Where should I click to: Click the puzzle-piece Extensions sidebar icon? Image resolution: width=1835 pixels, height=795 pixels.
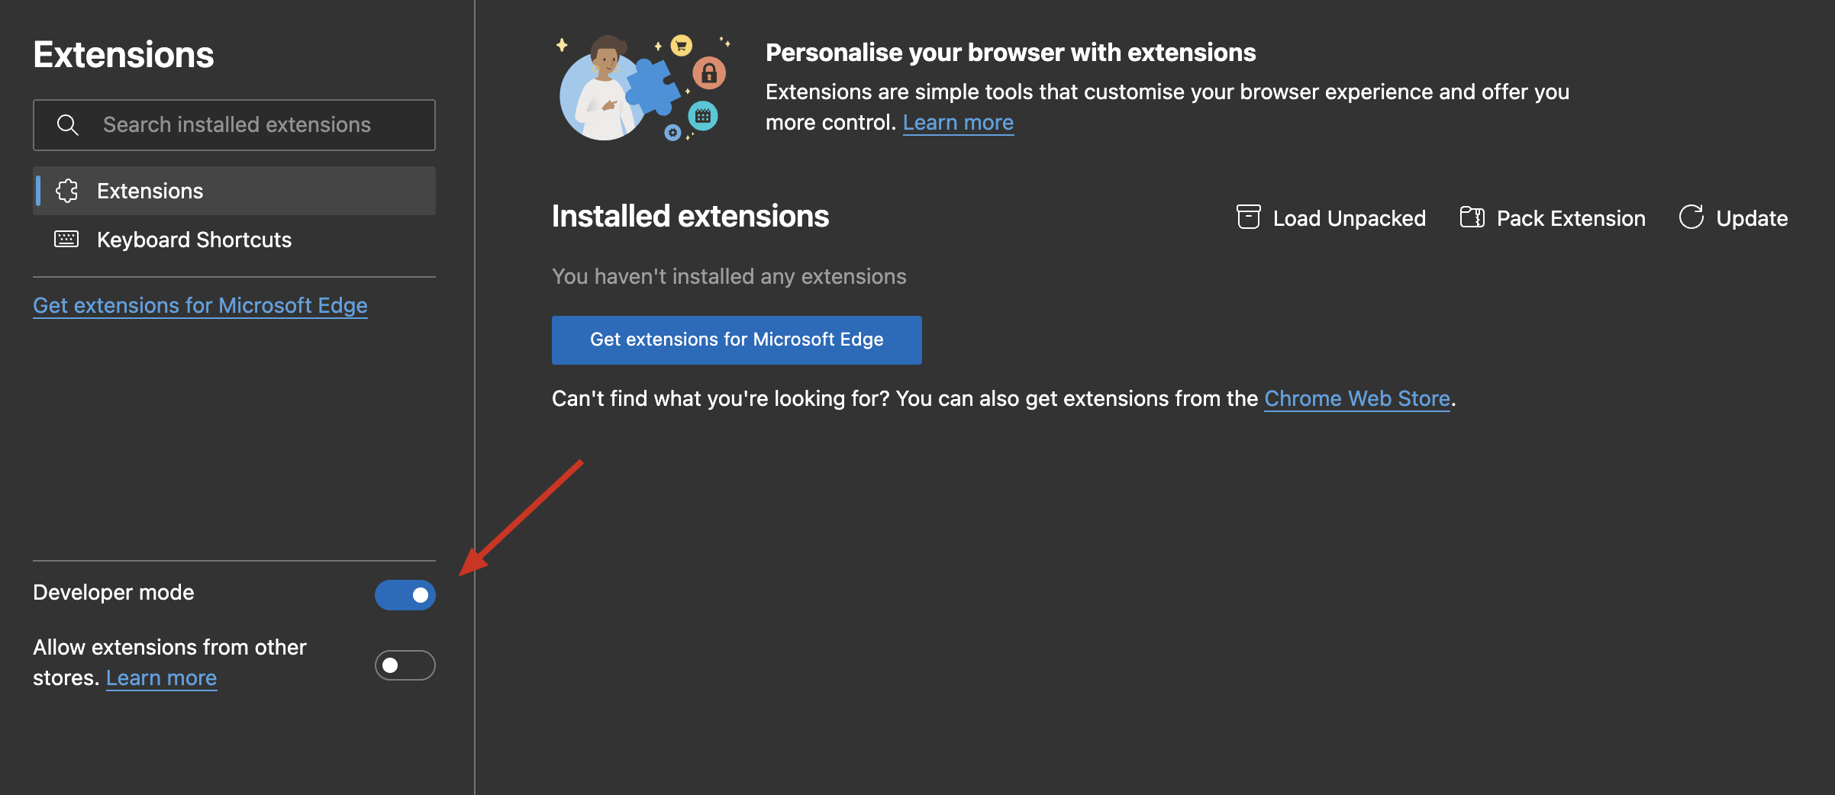click(x=67, y=191)
